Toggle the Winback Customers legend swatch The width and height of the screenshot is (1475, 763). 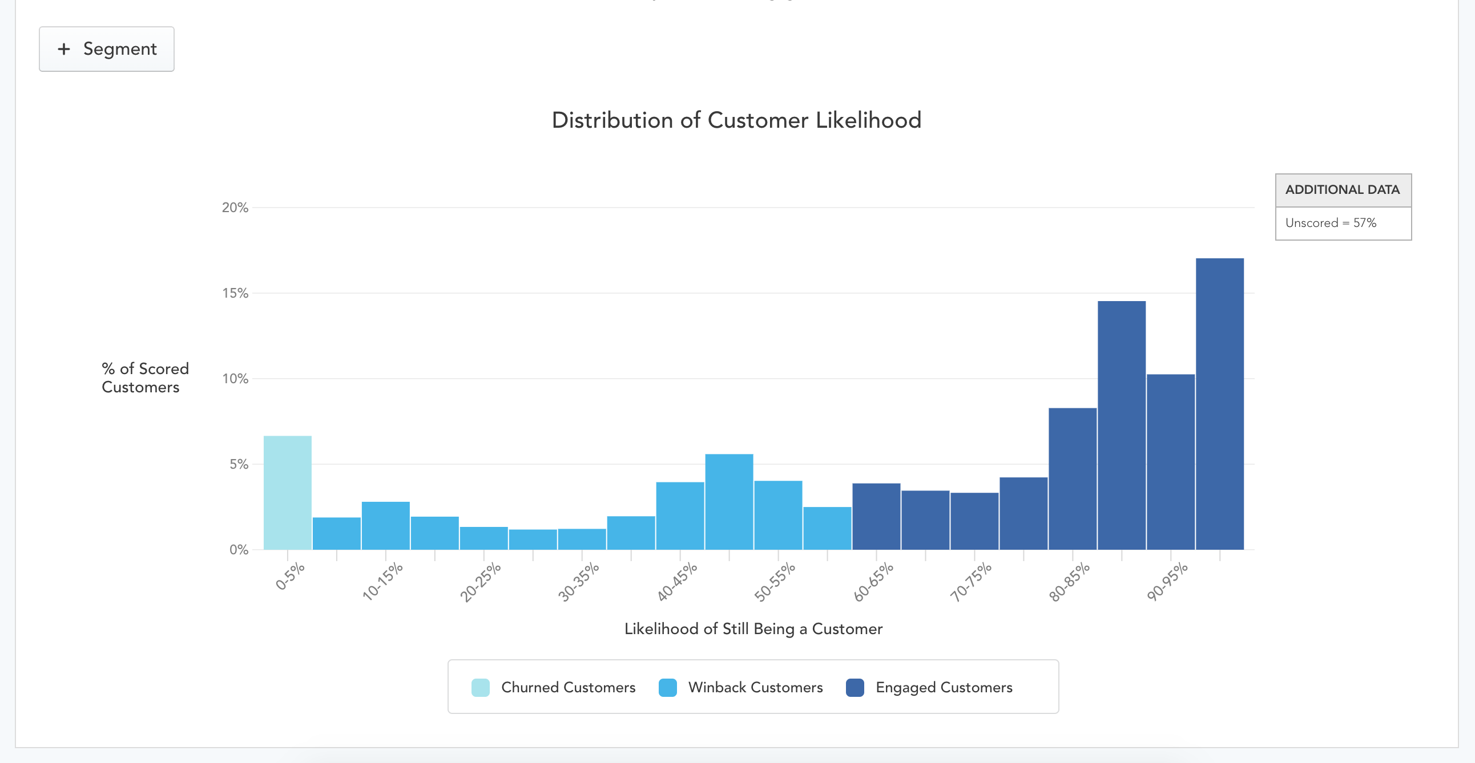pos(668,688)
